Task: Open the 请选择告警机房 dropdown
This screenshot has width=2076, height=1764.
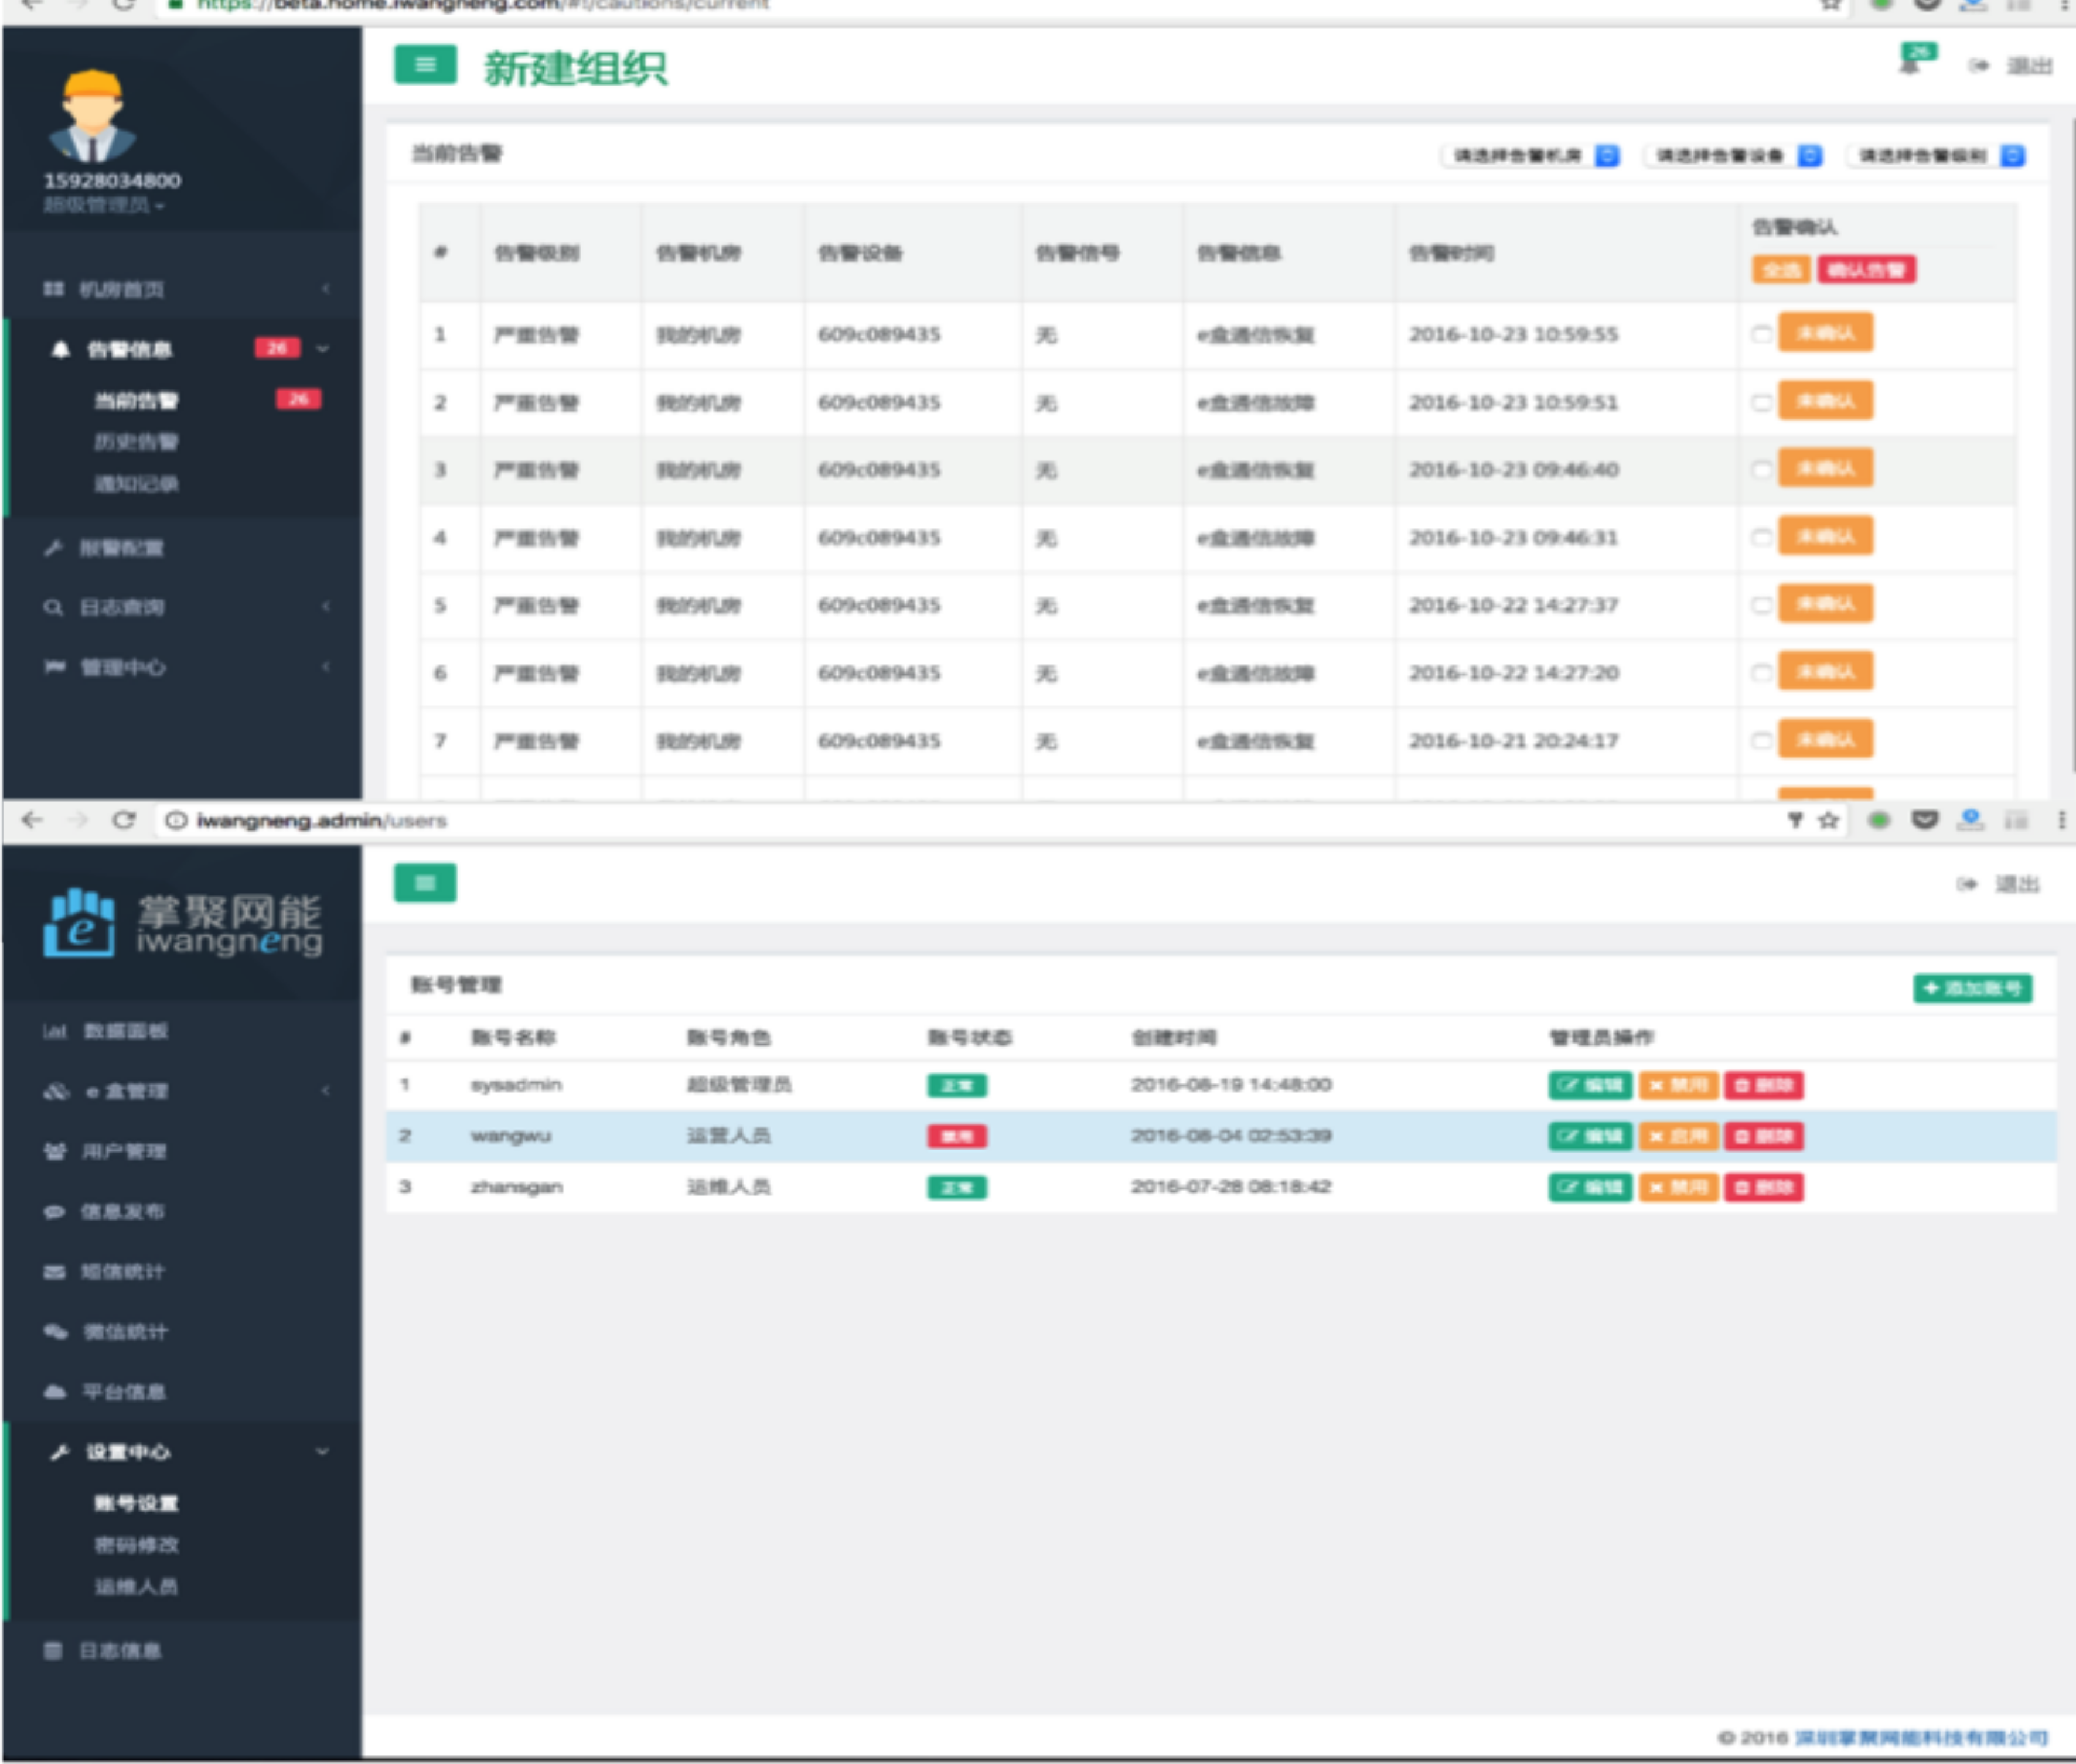Action: coord(1530,156)
